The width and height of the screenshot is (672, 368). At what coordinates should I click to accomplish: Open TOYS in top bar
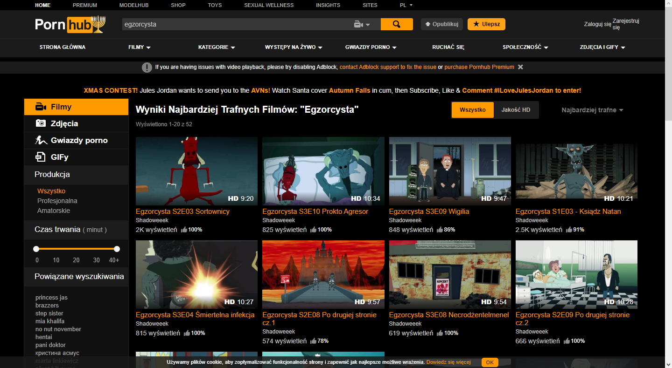pyautogui.click(x=215, y=5)
